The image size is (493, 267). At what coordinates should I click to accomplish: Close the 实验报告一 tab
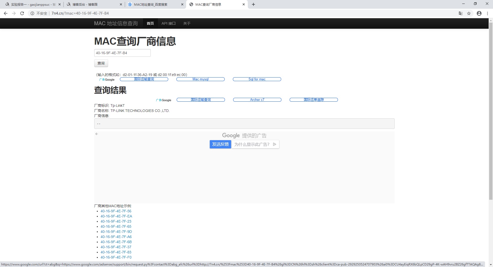[60, 4]
